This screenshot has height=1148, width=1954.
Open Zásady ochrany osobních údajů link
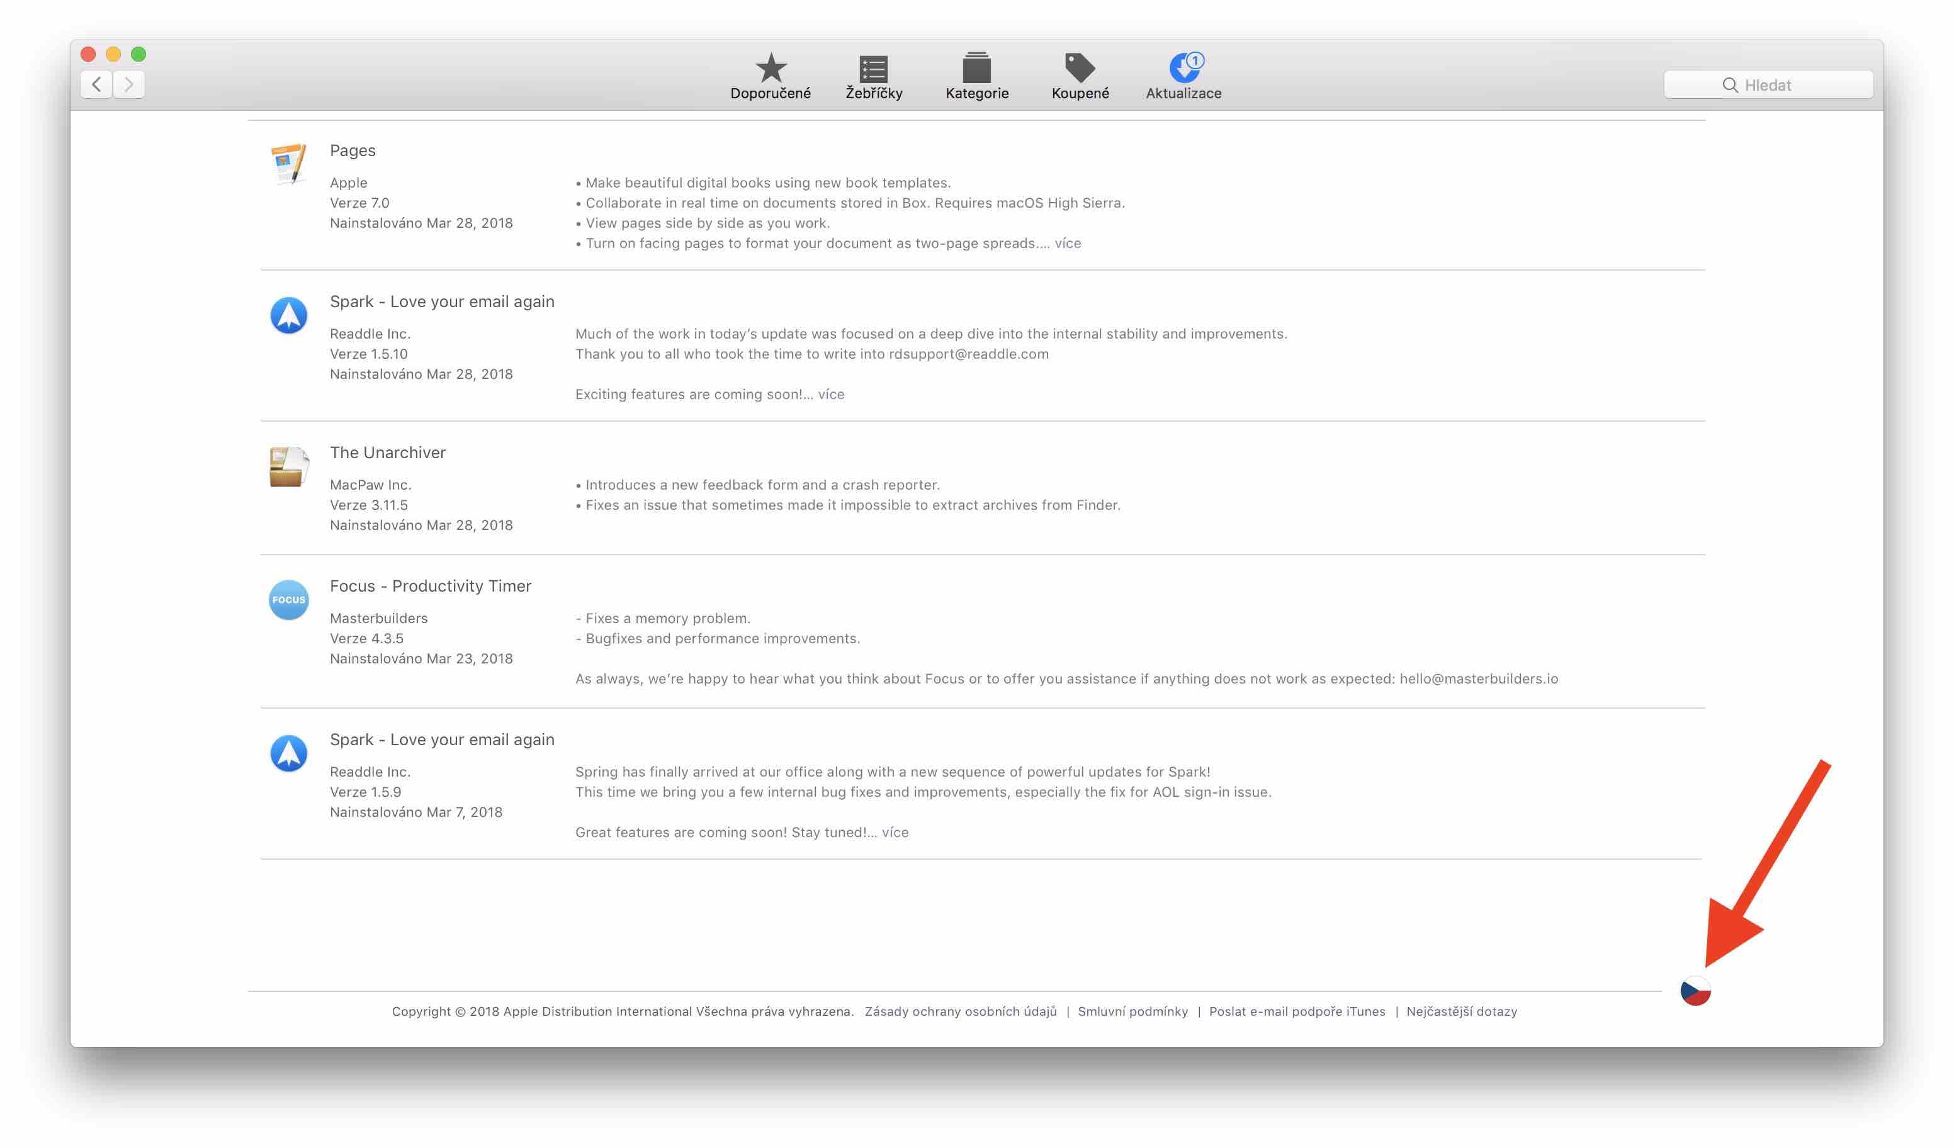click(960, 1011)
